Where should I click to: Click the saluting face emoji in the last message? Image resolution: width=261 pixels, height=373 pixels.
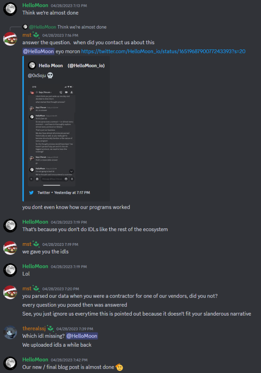[x=119, y=367]
